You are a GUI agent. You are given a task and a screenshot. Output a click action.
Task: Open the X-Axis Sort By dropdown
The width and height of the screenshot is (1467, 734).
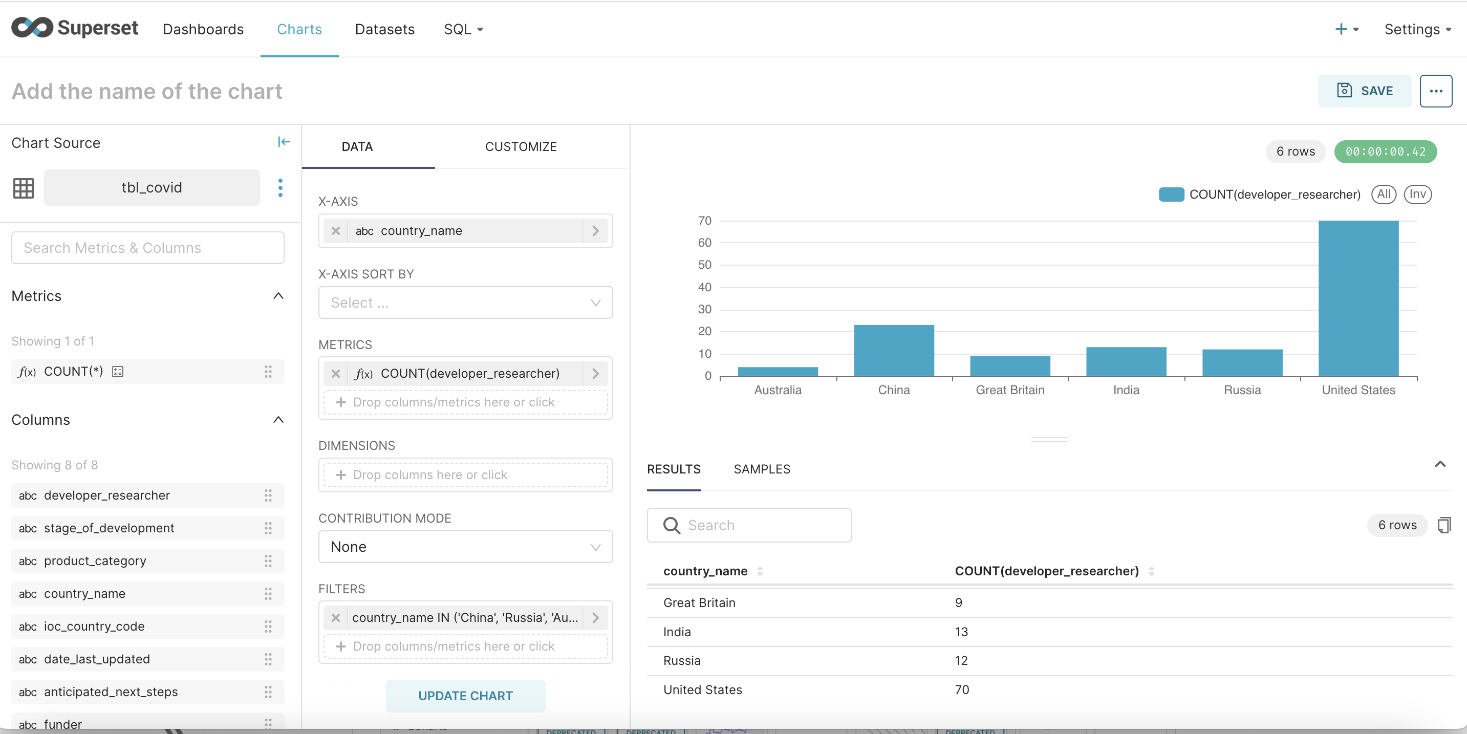pyautogui.click(x=465, y=303)
